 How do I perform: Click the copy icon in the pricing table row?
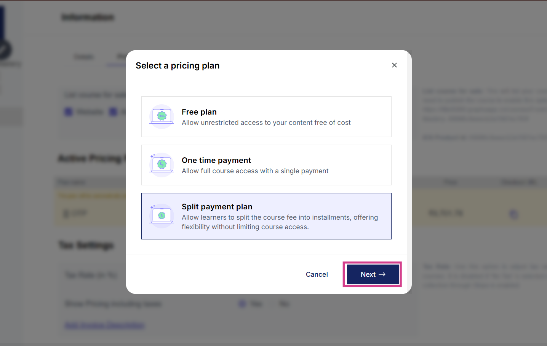[513, 214]
